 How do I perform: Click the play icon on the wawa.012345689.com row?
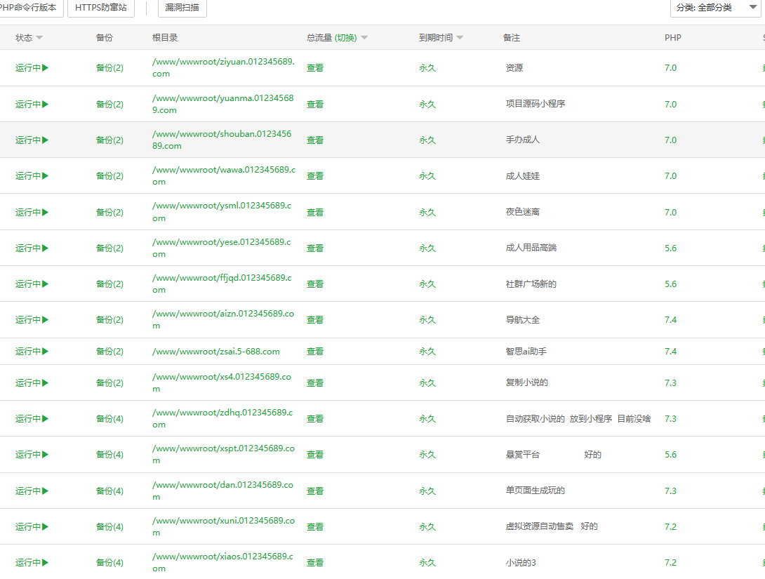[46, 175]
